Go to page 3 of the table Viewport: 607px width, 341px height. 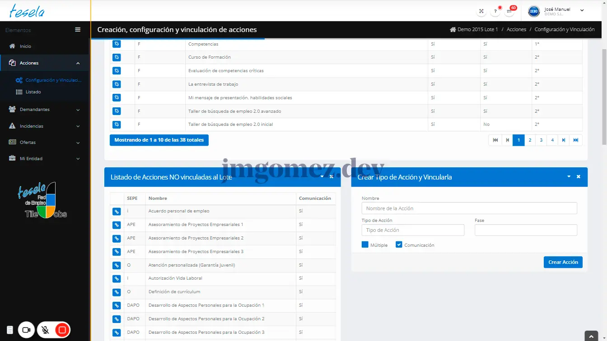tap(541, 140)
